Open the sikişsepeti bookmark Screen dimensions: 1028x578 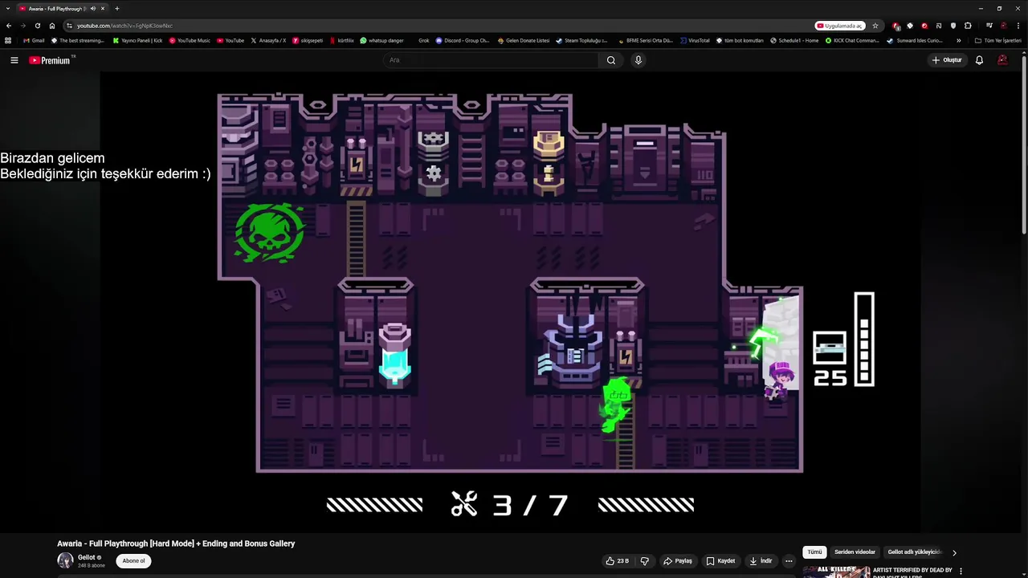(x=308, y=40)
